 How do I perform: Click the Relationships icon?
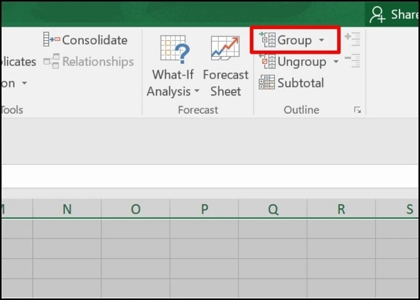click(52, 61)
